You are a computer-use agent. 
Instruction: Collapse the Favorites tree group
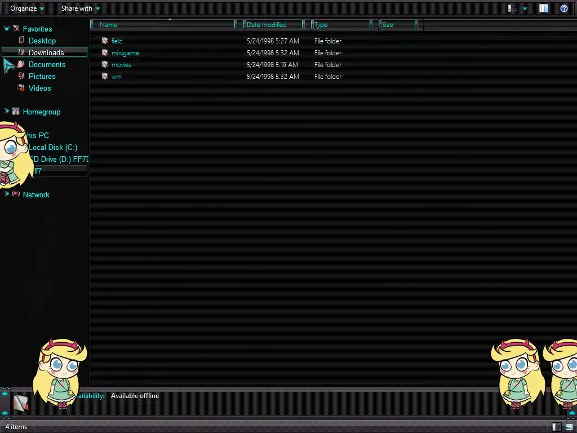[6, 28]
